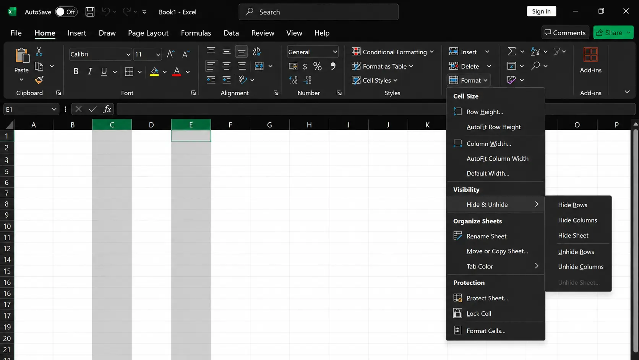The image size is (639, 360).
Task: Toggle Top Align in Alignment group
Action: click(x=211, y=51)
